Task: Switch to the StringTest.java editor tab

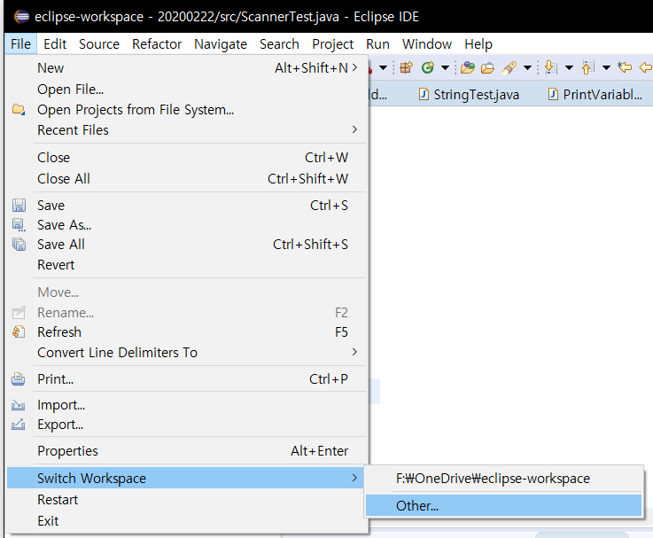Action: [x=469, y=95]
